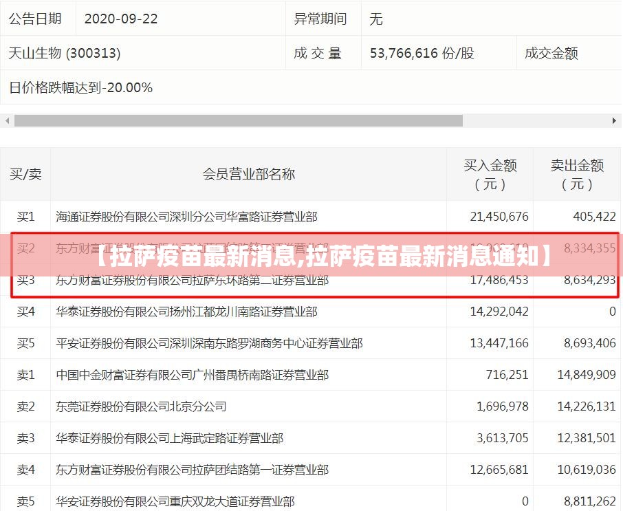Click the right arrow of horizontal scrollbar
Image resolution: width=623 pixels, height=511 pixels.
(x=614, y=121)
